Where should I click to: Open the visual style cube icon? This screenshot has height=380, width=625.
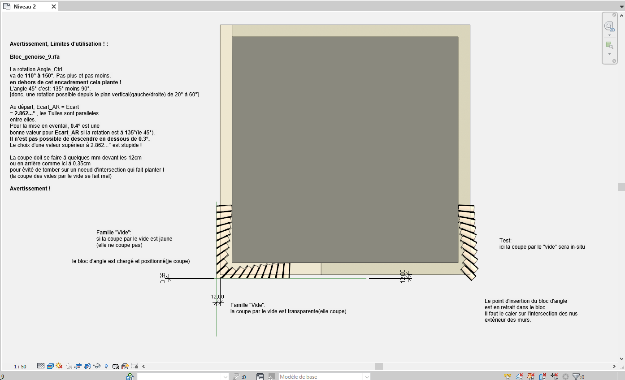pos(50,366)
